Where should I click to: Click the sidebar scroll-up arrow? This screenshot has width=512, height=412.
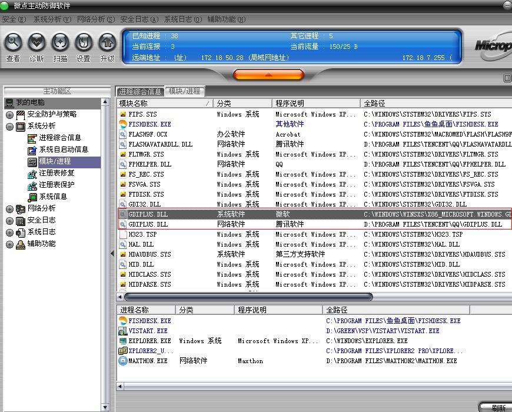(105, 102)
